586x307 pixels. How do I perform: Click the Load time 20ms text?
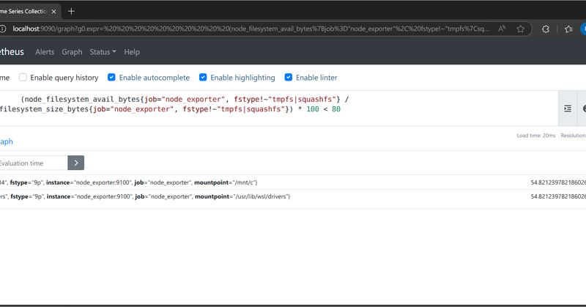point(536,136)
